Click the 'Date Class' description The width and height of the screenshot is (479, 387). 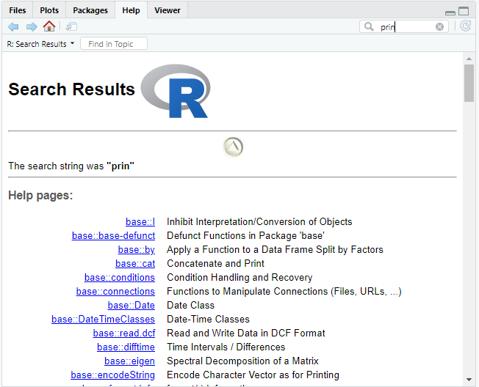coord(190,306)
